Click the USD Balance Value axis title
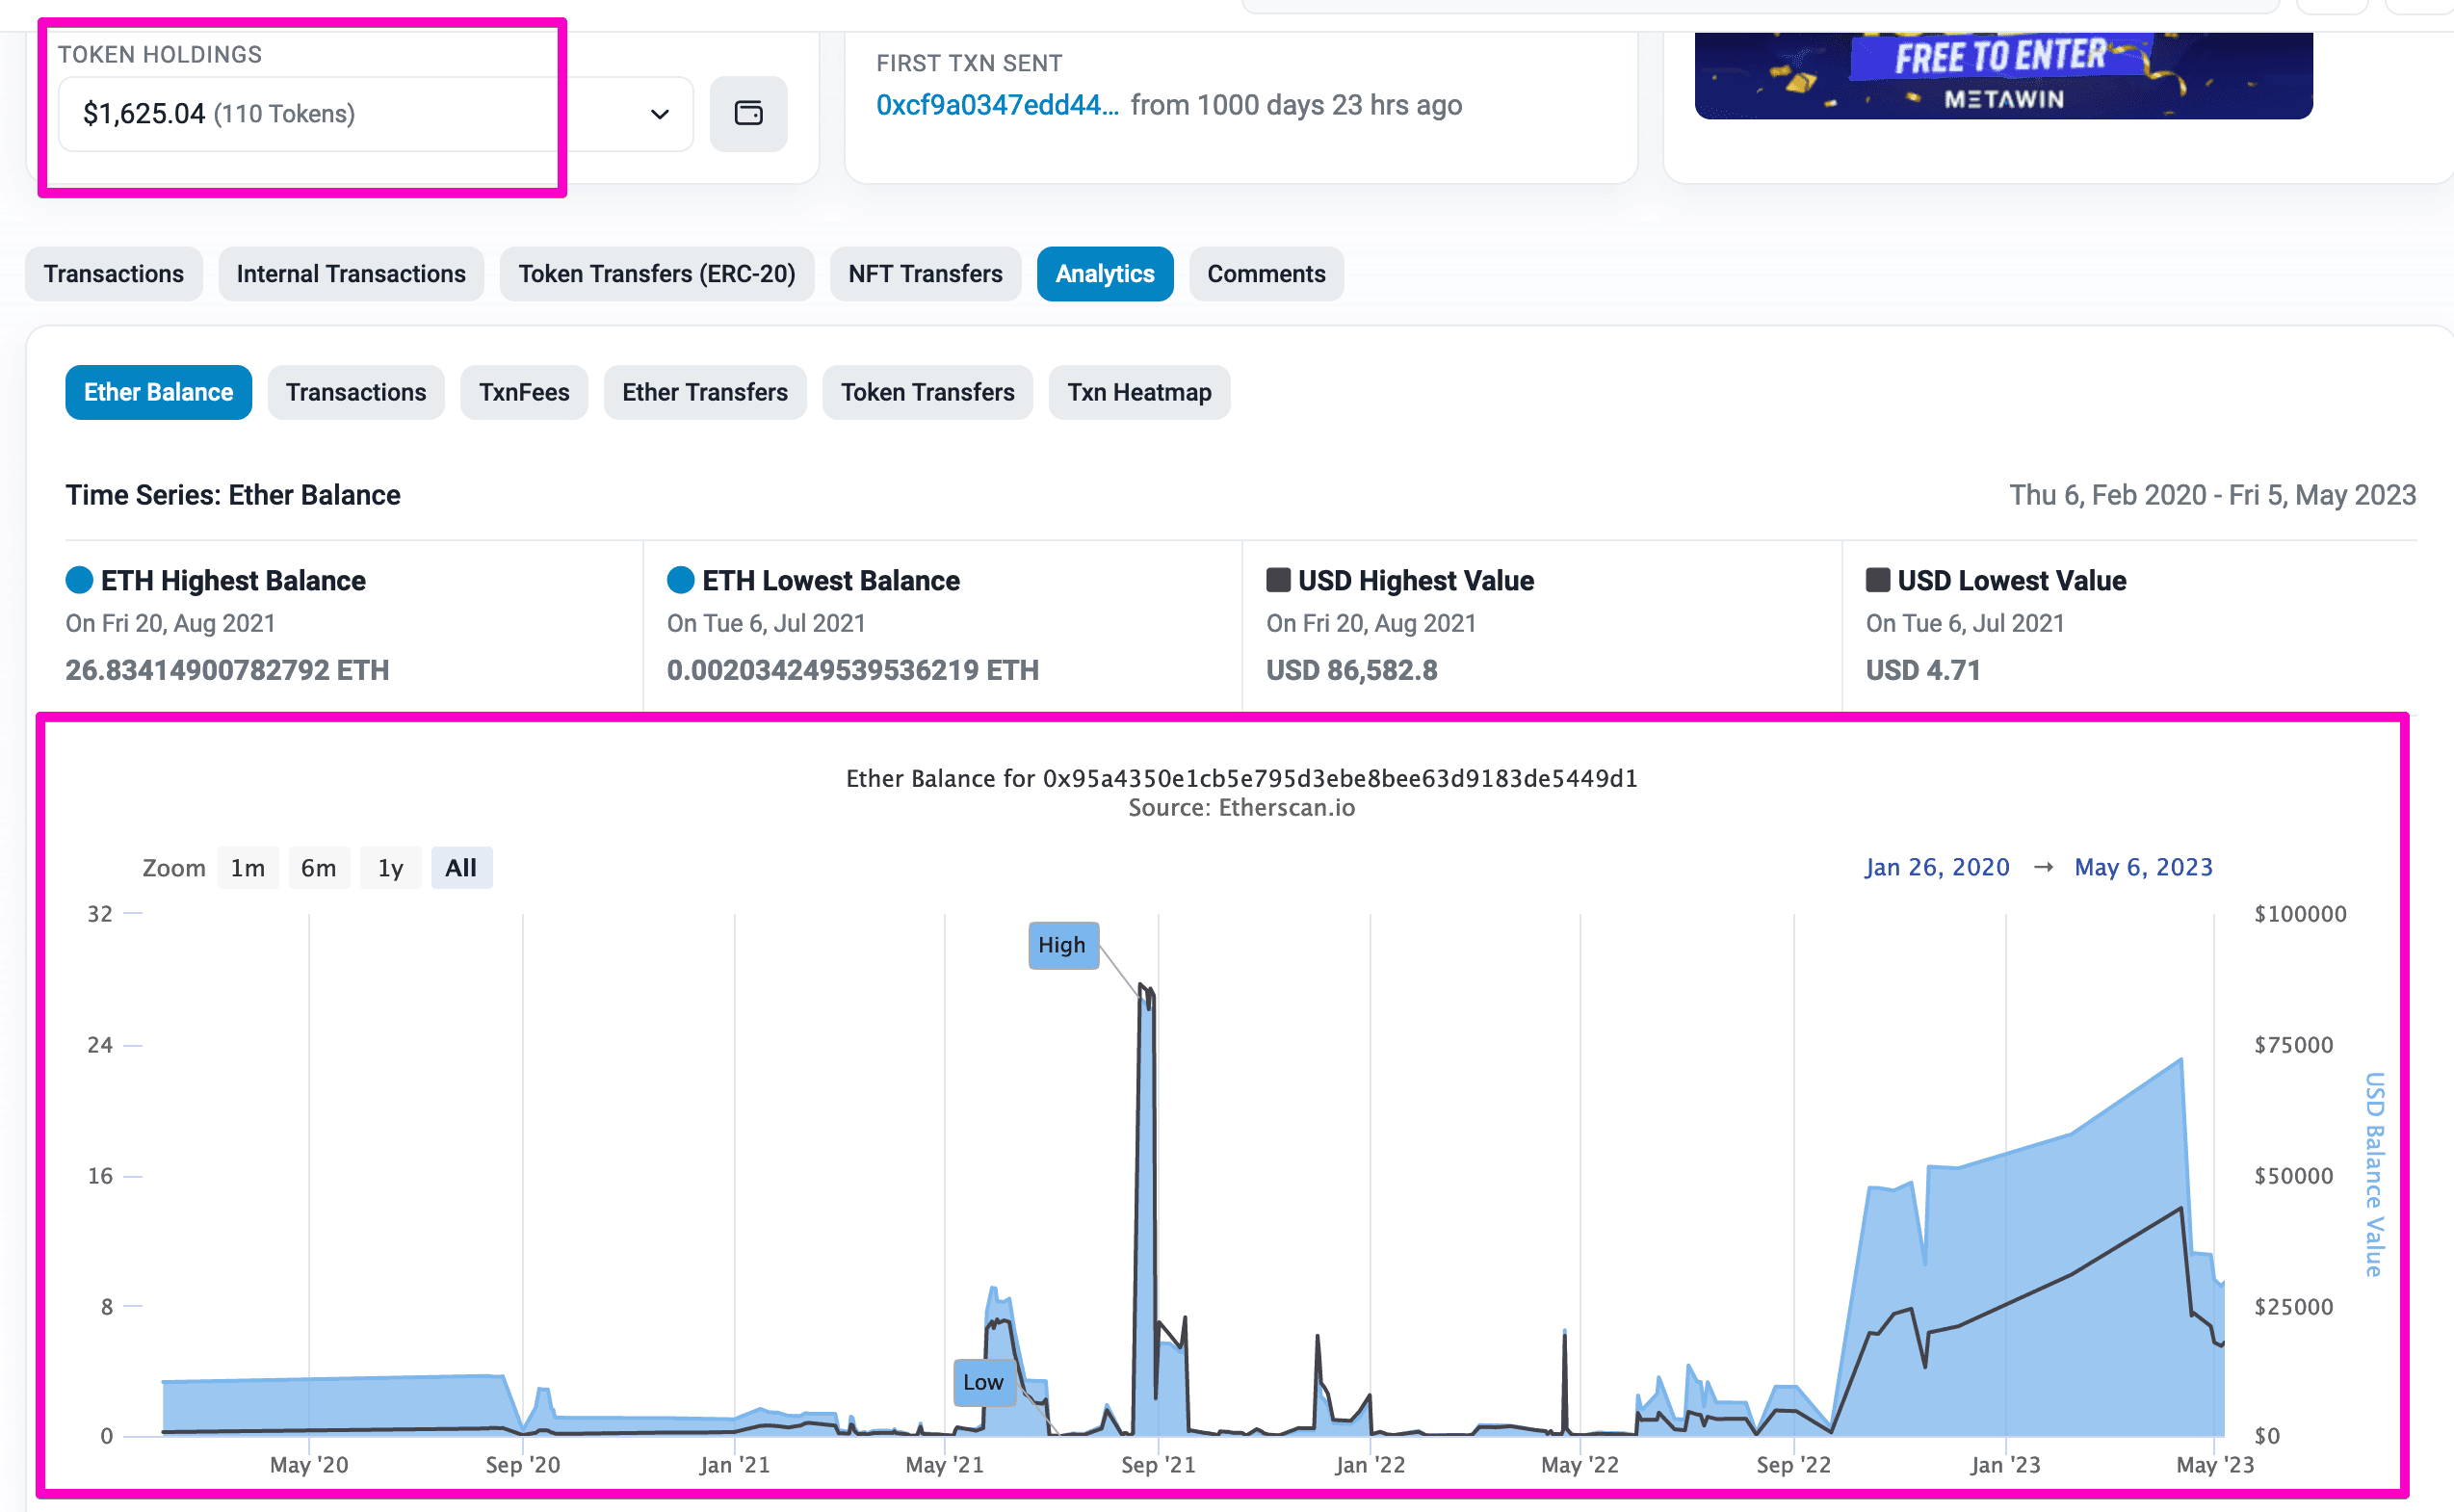 [2375, 1174]
